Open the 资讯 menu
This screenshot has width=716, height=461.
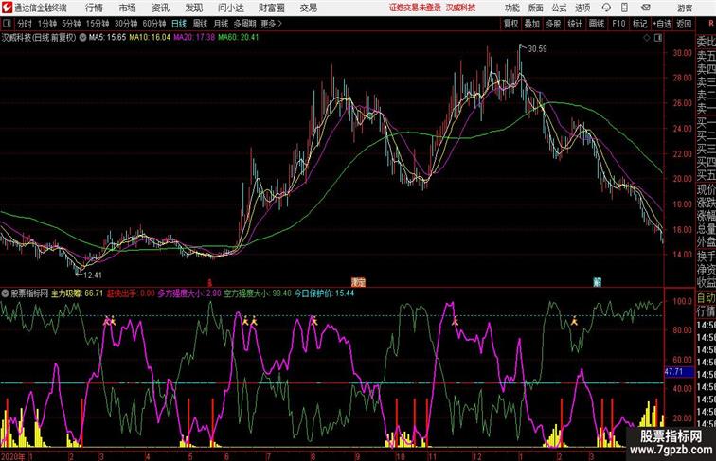[x=160, y=8]
